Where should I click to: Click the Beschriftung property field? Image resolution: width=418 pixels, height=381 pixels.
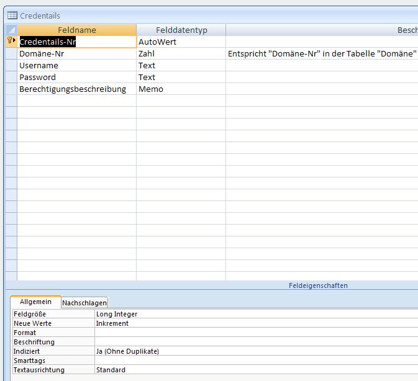click(x=256, y=342)
